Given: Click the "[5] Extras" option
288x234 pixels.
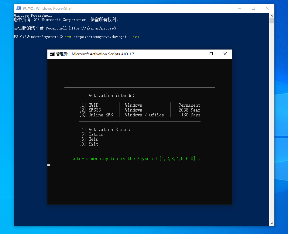Looking at the screenshot, I should 91,134.
